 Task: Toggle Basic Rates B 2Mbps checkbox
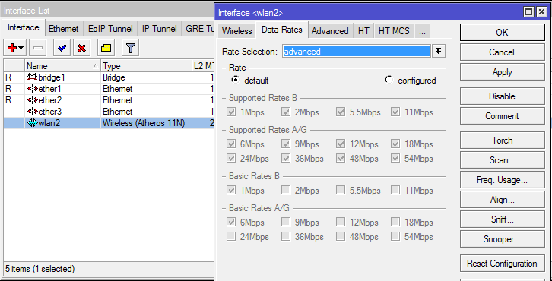click(286, 191)
